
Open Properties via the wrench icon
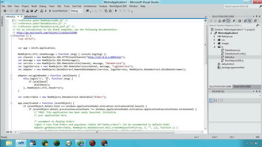click(x=234, y=21)
